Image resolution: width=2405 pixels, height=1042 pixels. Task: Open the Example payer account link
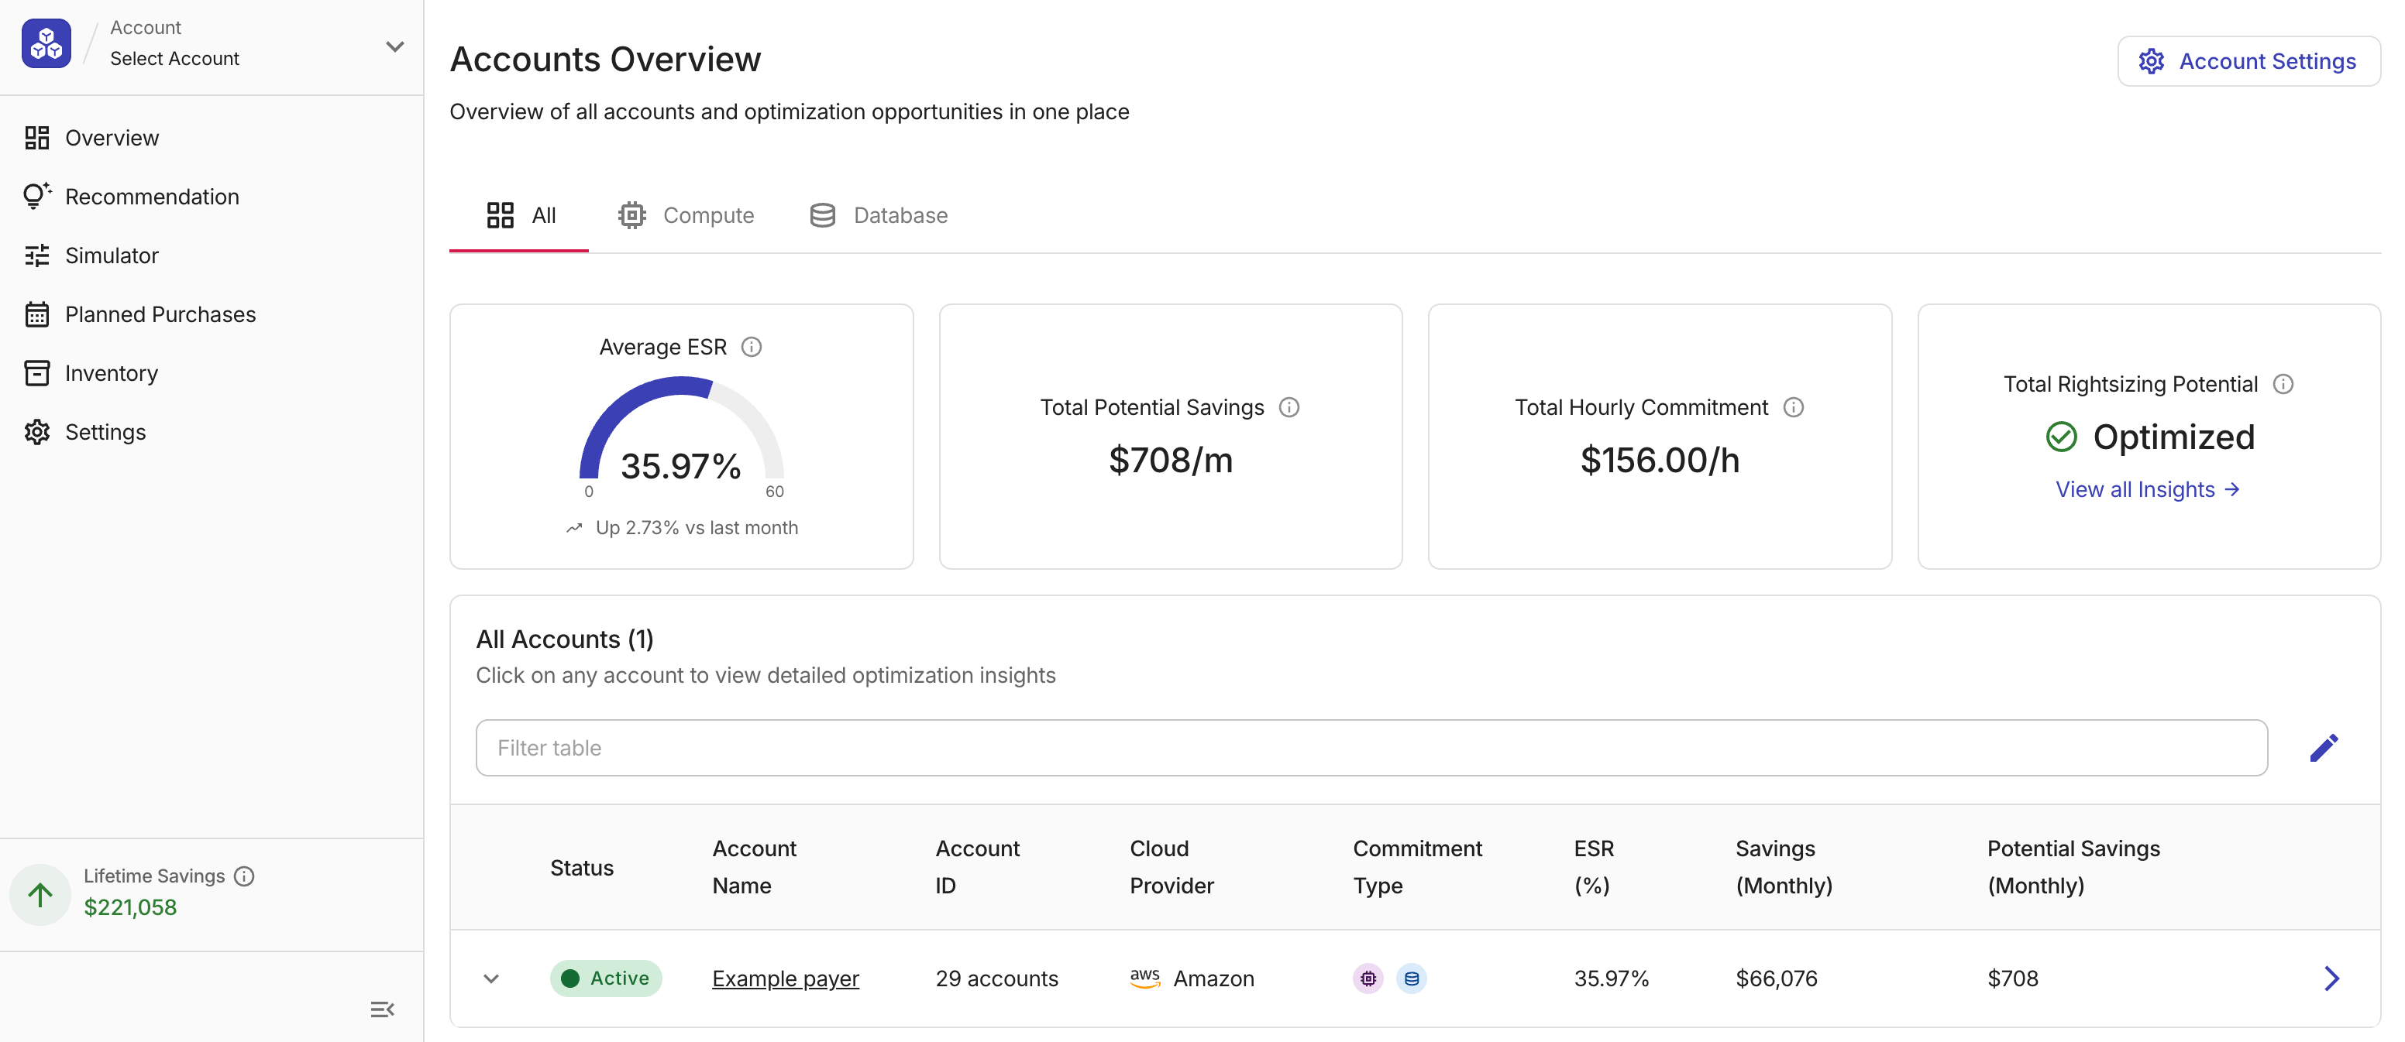click(785, 979)
